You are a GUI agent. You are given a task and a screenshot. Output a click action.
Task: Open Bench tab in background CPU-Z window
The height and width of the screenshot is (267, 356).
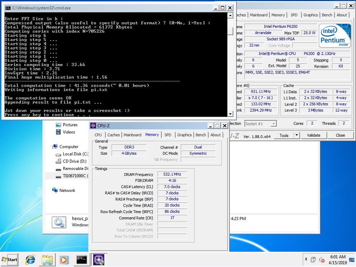[327, 15]
